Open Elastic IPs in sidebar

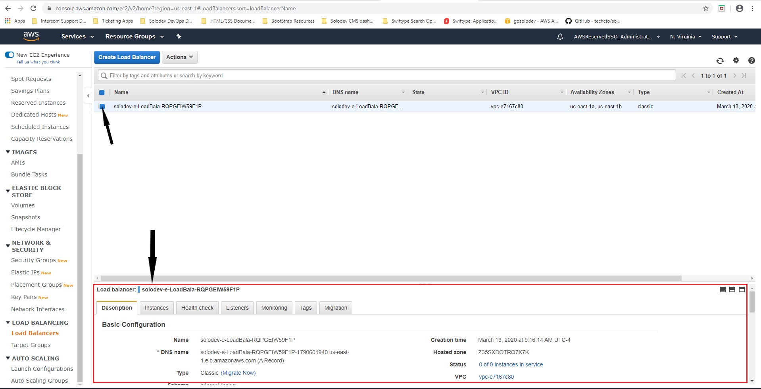click(x=25, y=272)
